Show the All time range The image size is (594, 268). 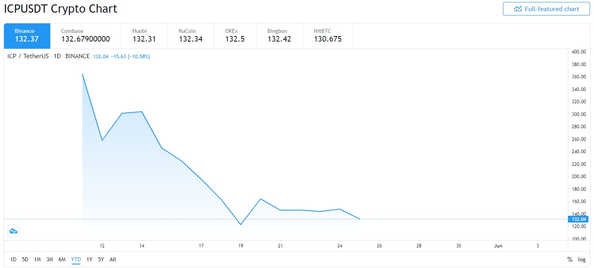113,260
